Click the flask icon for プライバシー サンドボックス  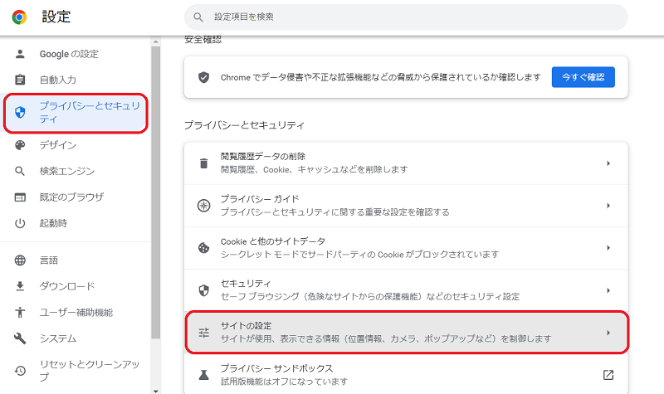(203, 375)
